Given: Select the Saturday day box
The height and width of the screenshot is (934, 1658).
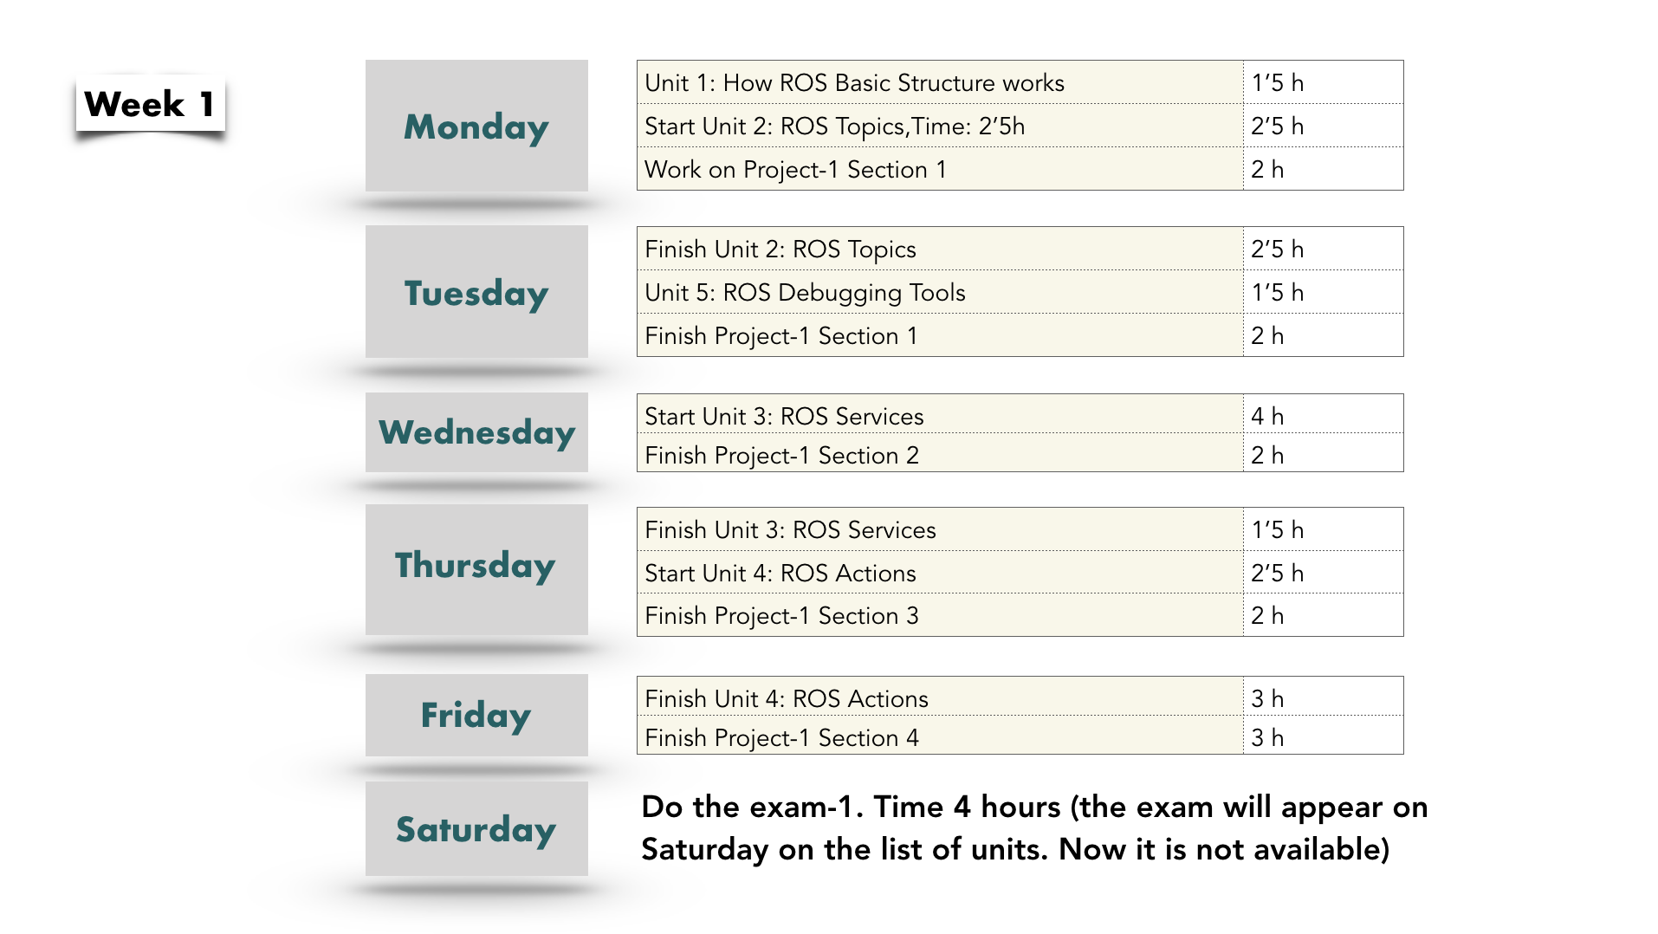Looking at the screenshot, I should click(x=476, y=828).
